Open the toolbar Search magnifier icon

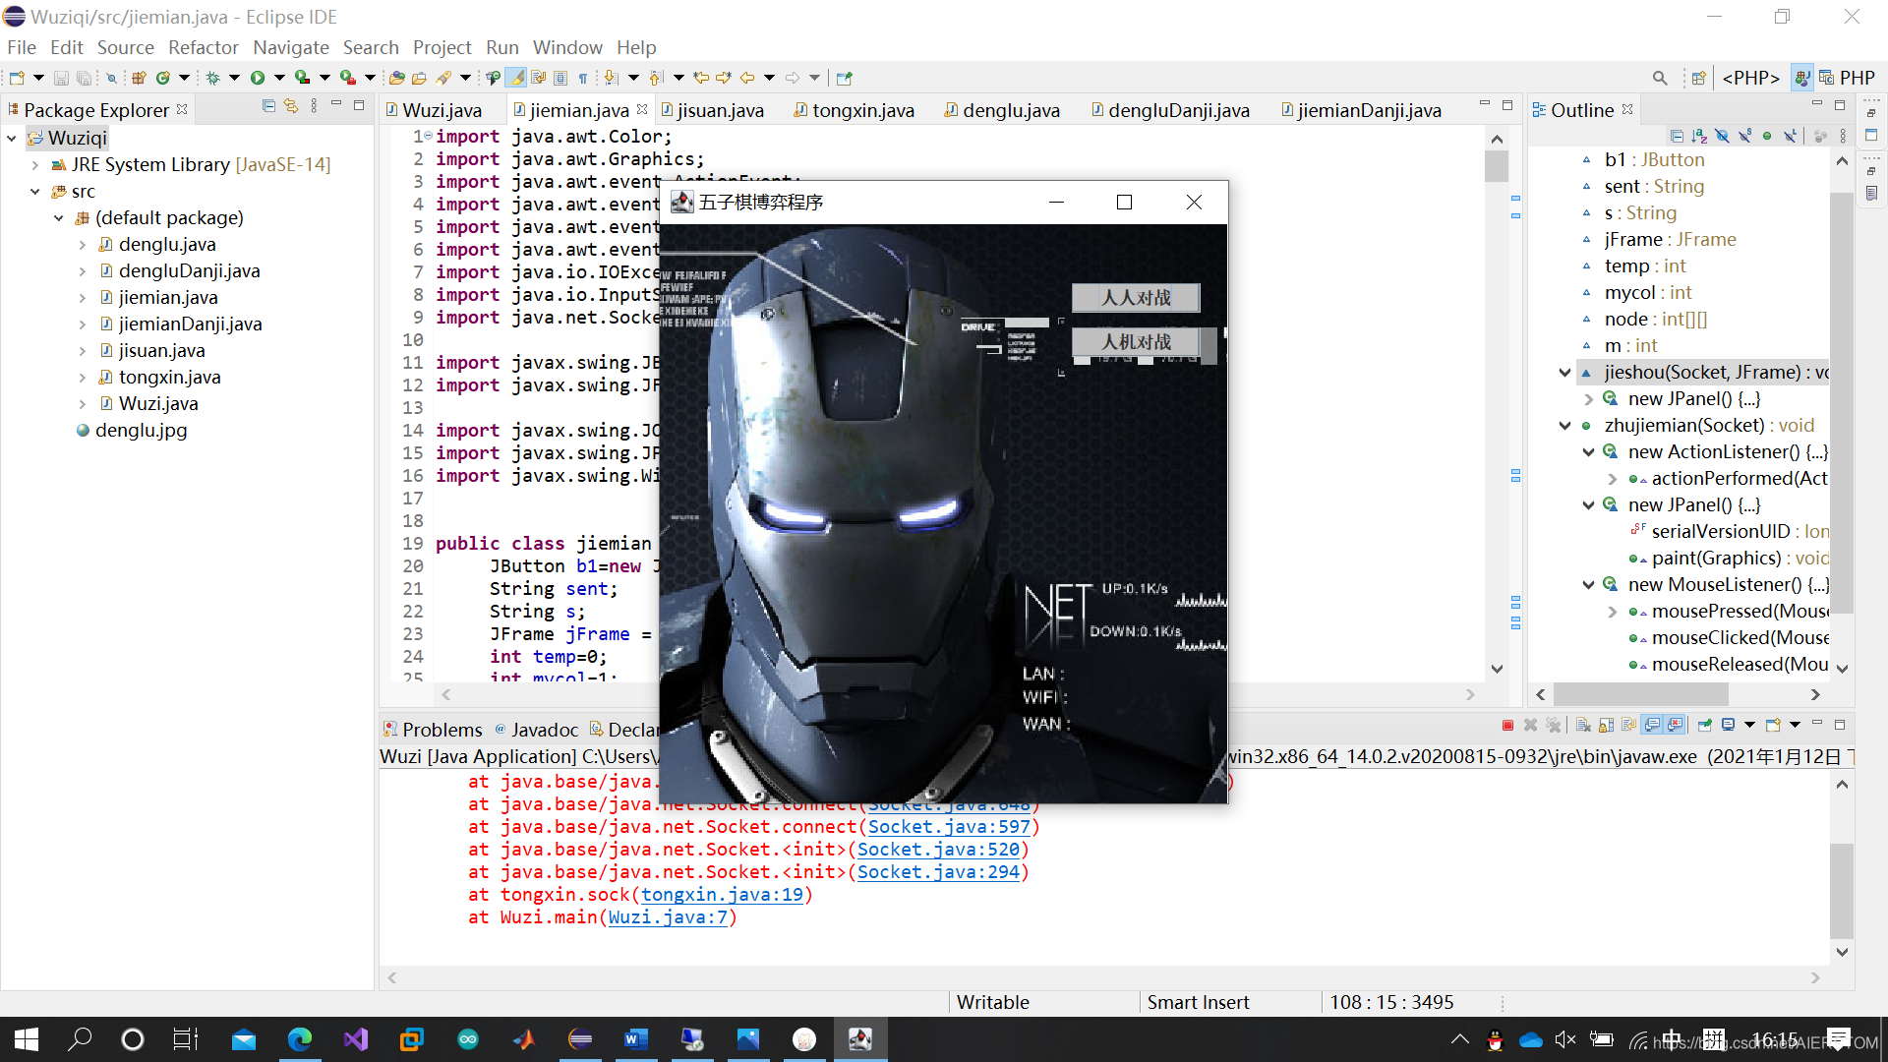point(1660,78)
